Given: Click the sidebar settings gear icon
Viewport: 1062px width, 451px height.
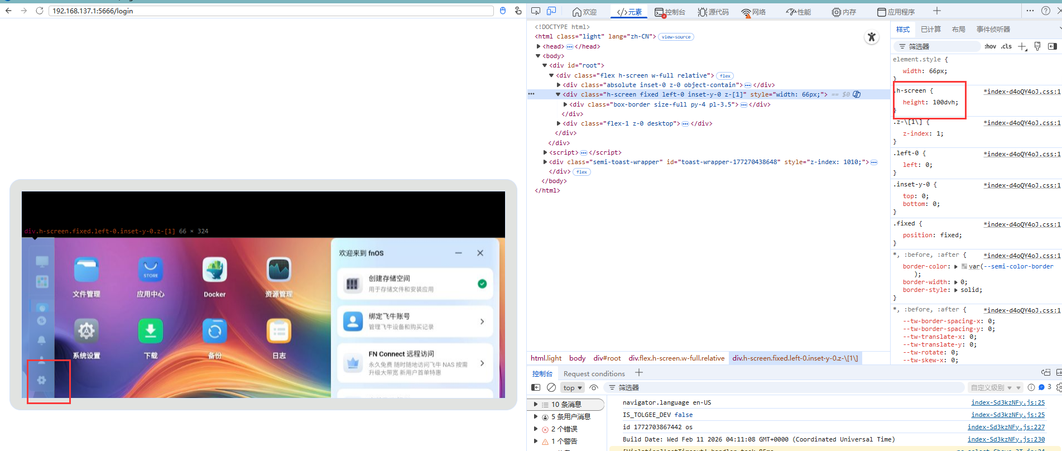Looking at the screenshot, I should click(x=41, y=380).
